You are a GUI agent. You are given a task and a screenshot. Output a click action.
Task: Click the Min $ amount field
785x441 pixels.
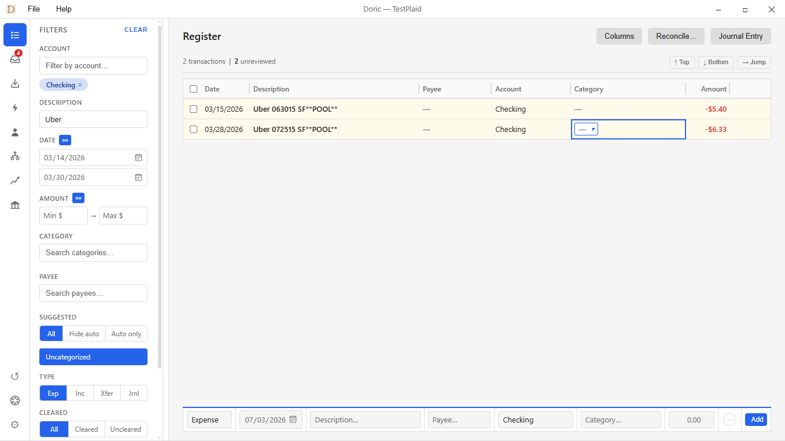point(64,215)
